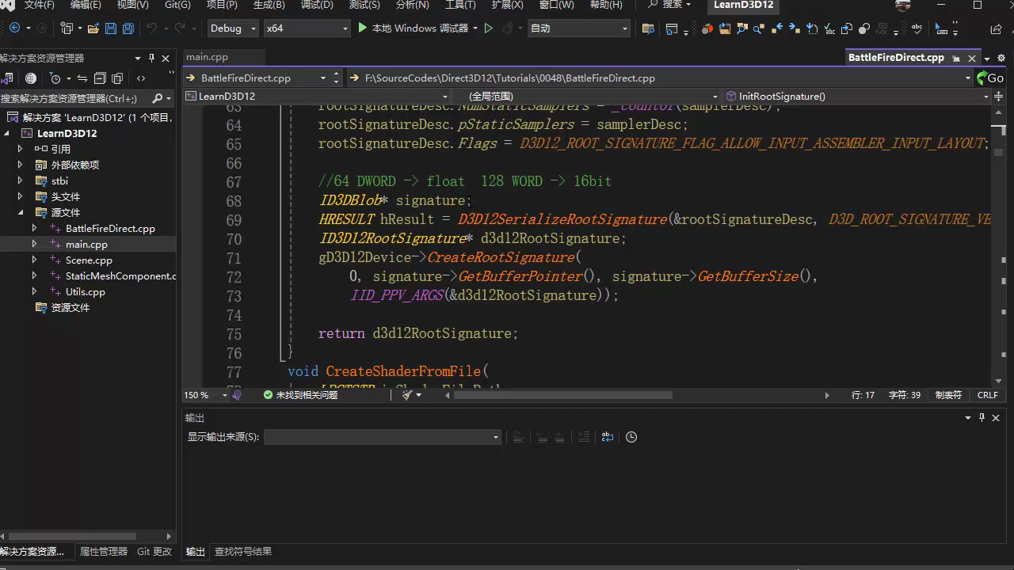The image size is (1014, 570).
Task: Collapse the 源文件 folder in the tree
Action: [21, 212]
